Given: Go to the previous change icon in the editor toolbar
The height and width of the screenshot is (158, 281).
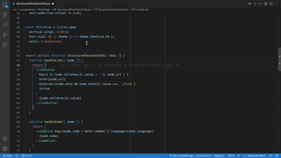Looking at the screenshot, I should pos(250,4).
